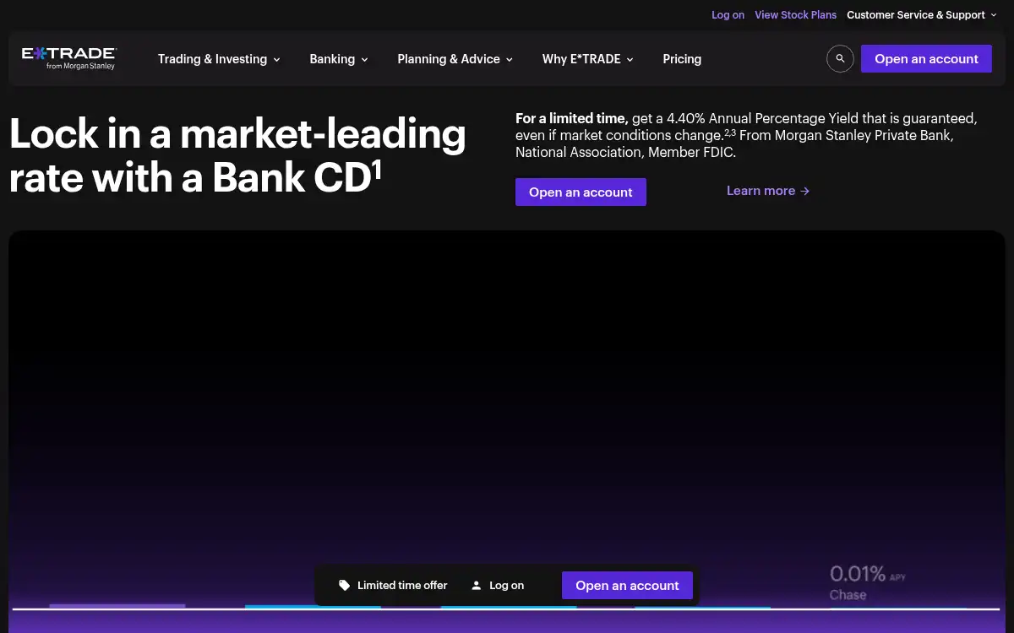Click the tag icon beside Limited time offer
The width and height of the screenshot is (1014, 633).
(x=344, y=585)
